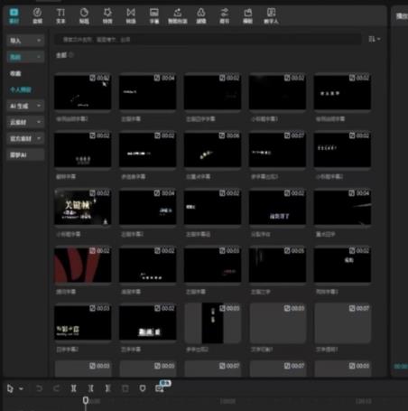Screen dimensions: 408x411
Task: Click the Redo arrow in timeline toolbar
Action: [56, 388]
